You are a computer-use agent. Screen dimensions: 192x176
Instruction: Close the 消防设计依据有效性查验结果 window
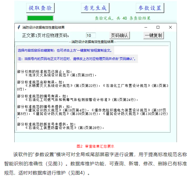pyautogui.click(x=170, y=27)
